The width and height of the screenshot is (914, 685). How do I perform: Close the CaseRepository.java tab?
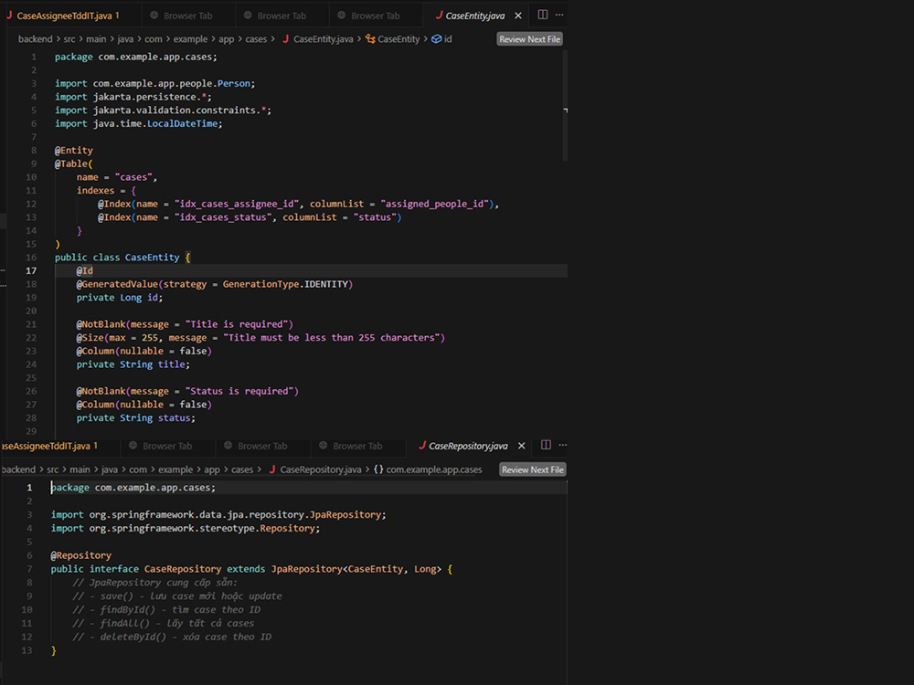click(x=522, y=446)
